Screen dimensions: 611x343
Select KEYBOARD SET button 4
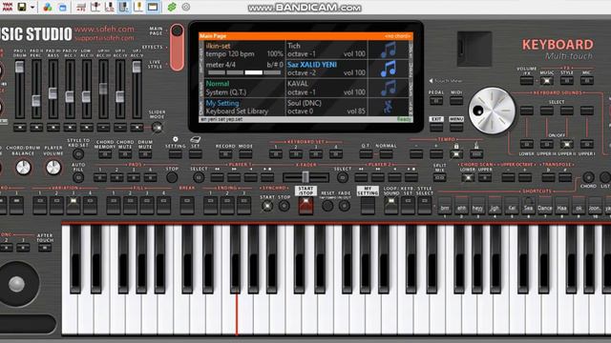[335, 154]
